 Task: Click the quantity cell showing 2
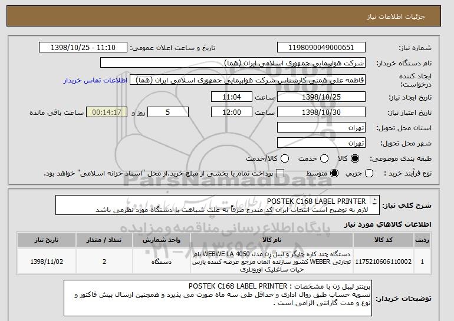[104, 262]
